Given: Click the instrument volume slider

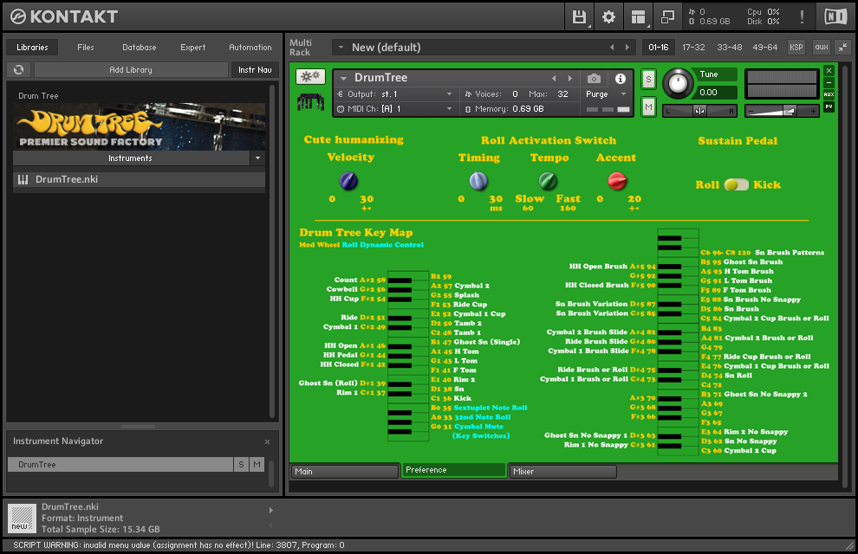Looking at the screenshot, I should click(x=782, y=111).
